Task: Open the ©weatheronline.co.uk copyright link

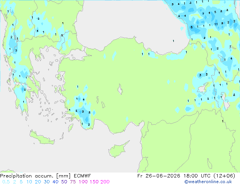Action: pyautogui.click(x=208, y=182)
